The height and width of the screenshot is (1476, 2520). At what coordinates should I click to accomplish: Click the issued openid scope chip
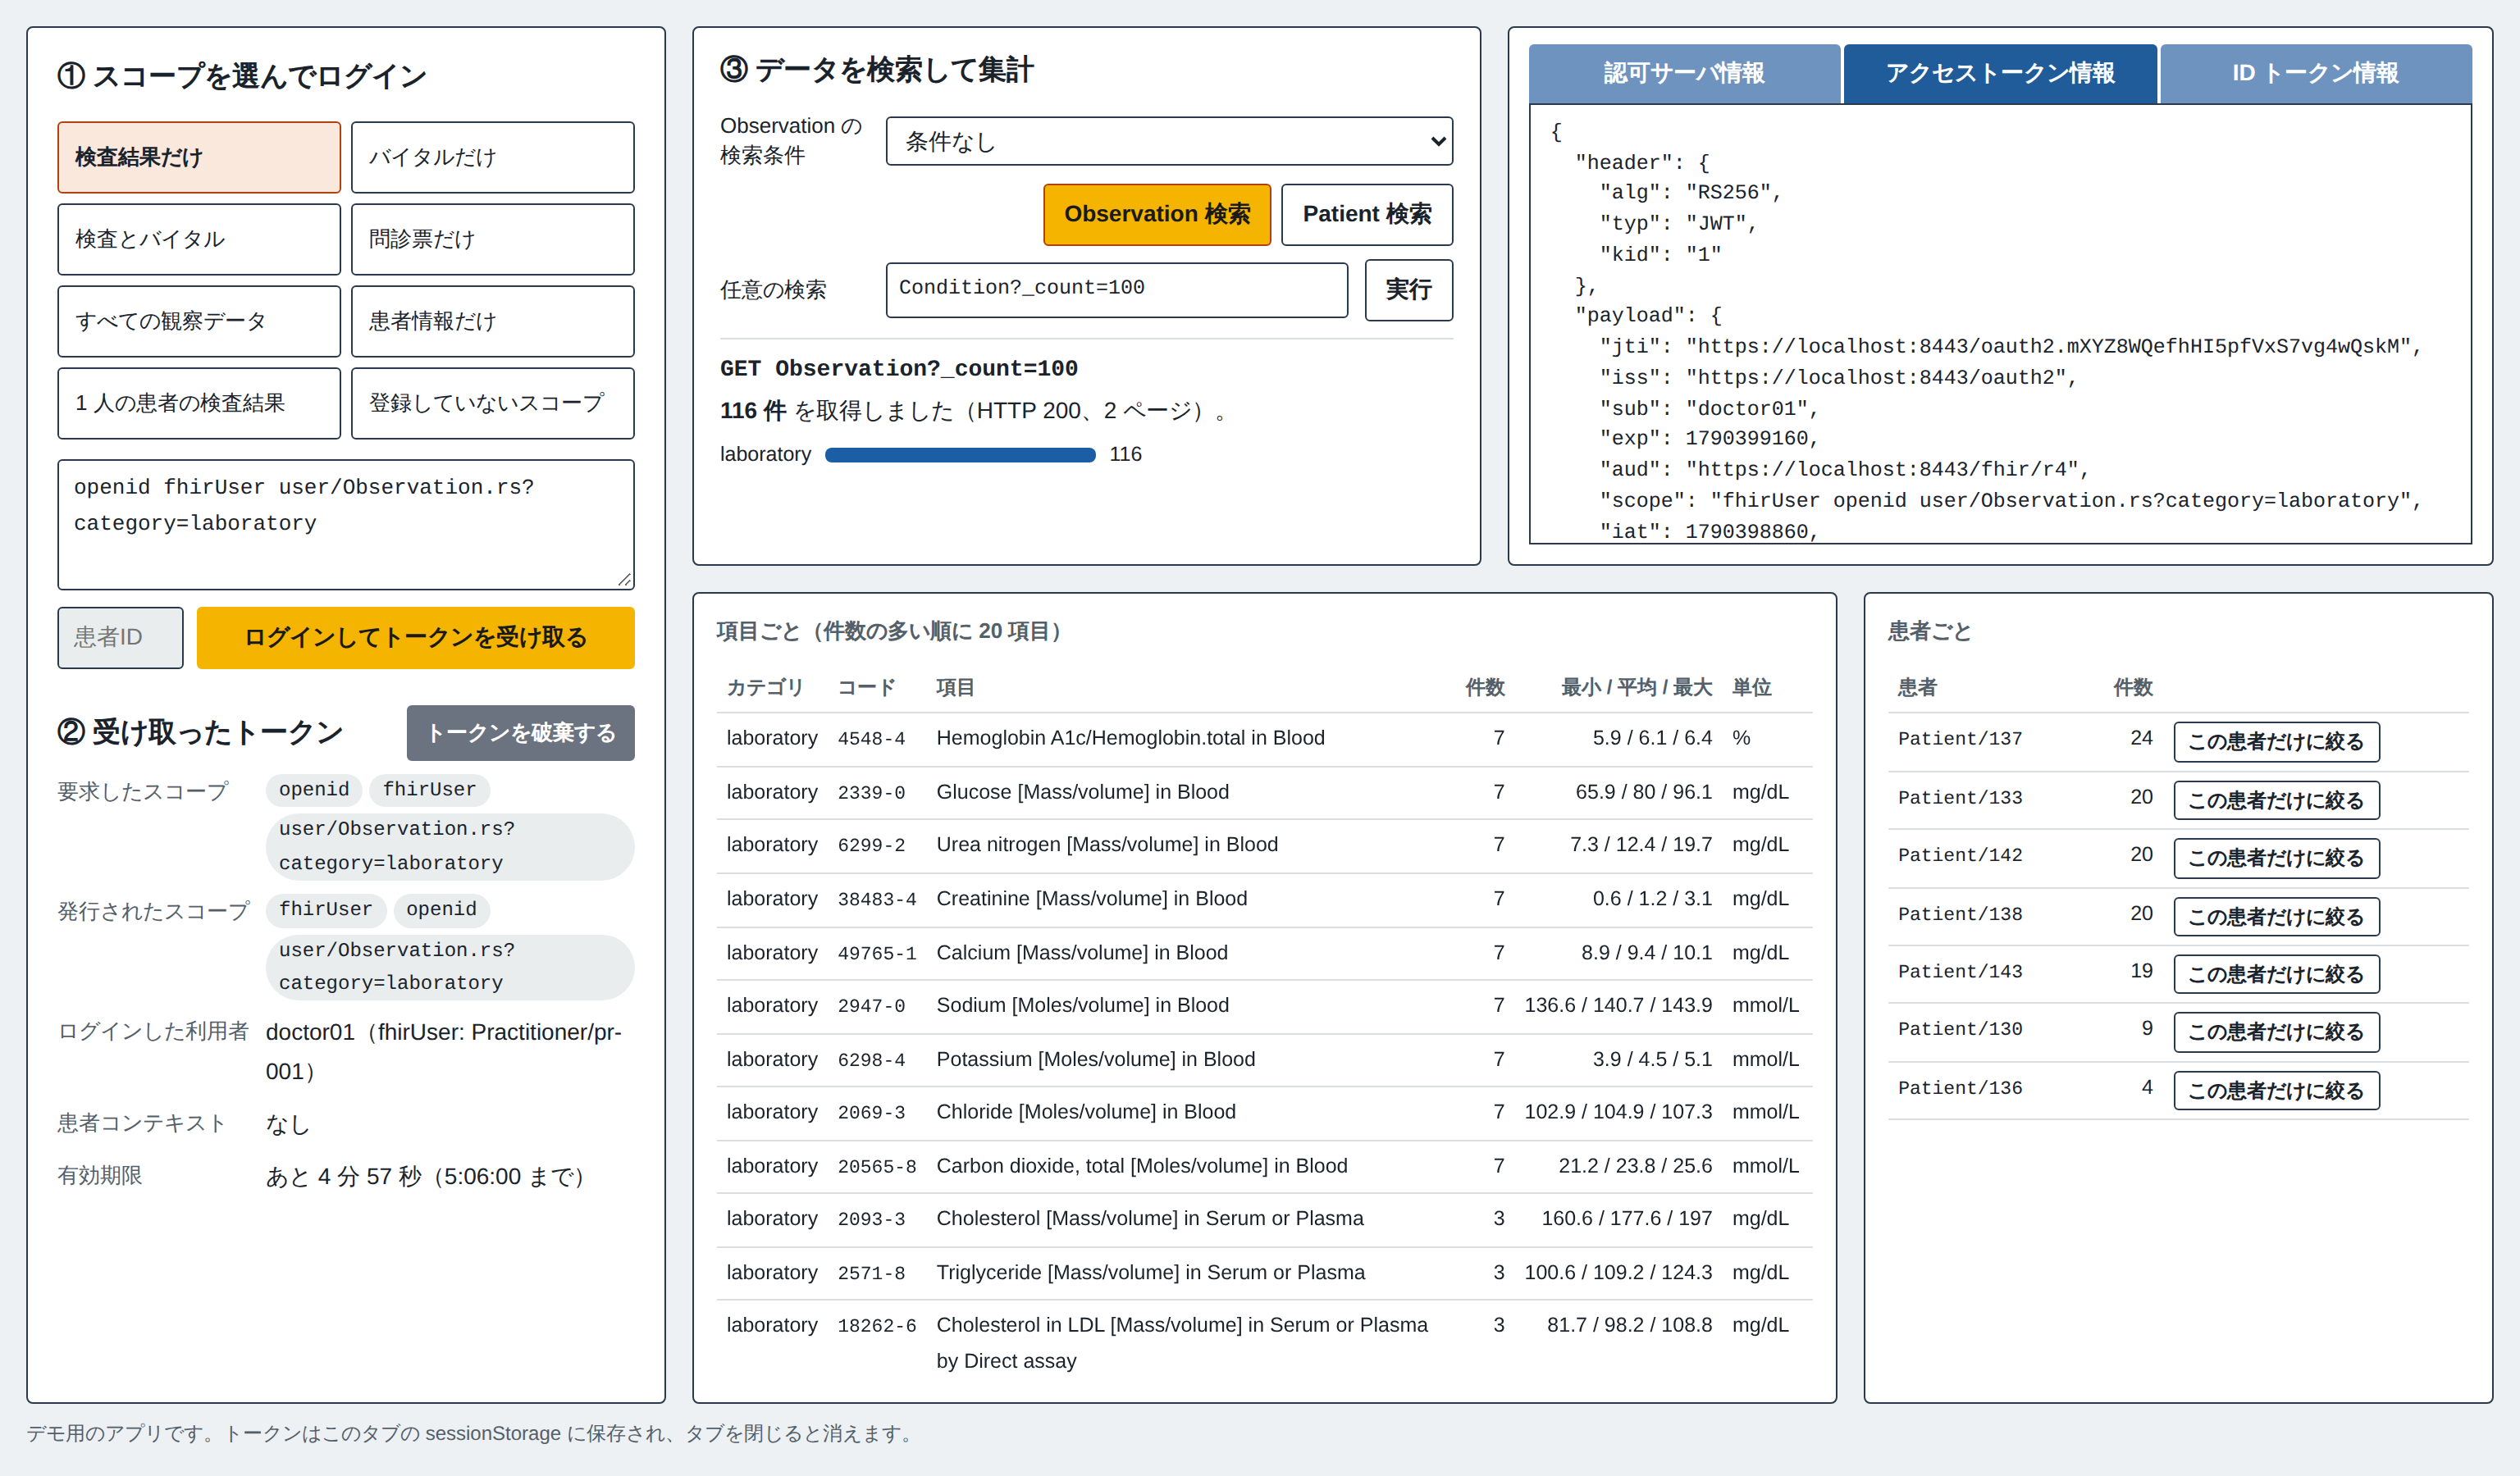pos(441,909)
